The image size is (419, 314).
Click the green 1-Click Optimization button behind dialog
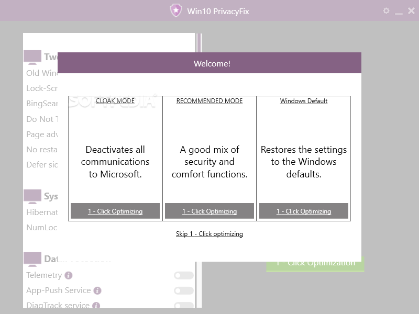point(315,264)
